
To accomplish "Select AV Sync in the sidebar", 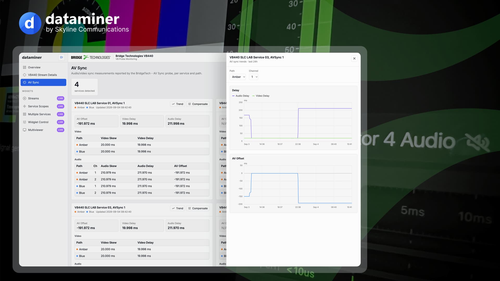I will 43,82.
